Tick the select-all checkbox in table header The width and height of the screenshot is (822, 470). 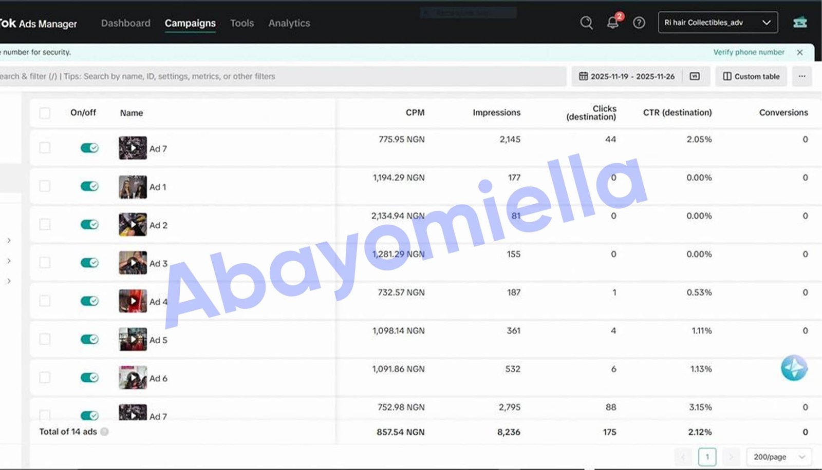(x=45, y=113)
